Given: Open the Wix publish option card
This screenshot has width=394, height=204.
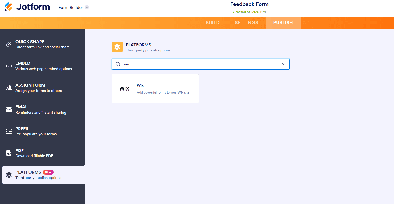Looking at the screenshot, I should [x=155, y=89].
